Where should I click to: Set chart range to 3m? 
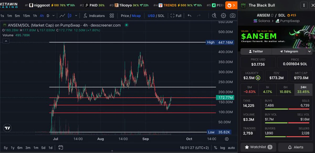tap(28, 147)
